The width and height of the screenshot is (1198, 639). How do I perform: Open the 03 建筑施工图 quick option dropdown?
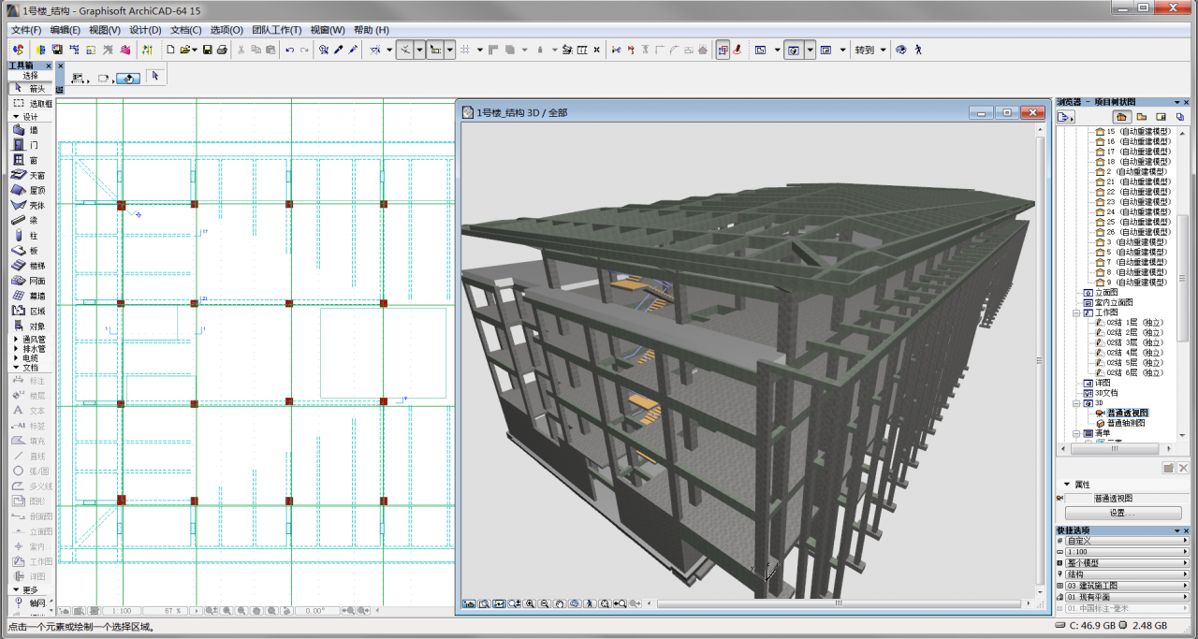1126,586
